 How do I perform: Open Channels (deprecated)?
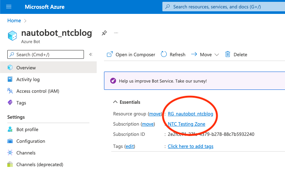pyautogui.click(x=40, y=164)
